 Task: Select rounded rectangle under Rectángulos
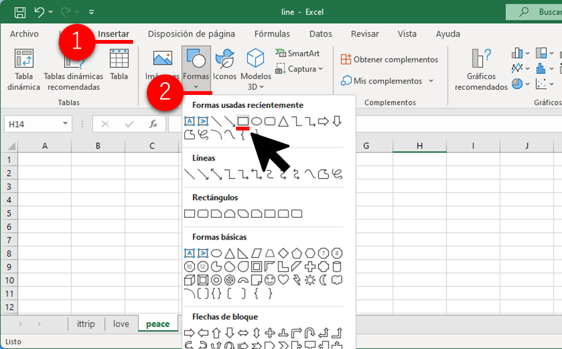[203, 214]
